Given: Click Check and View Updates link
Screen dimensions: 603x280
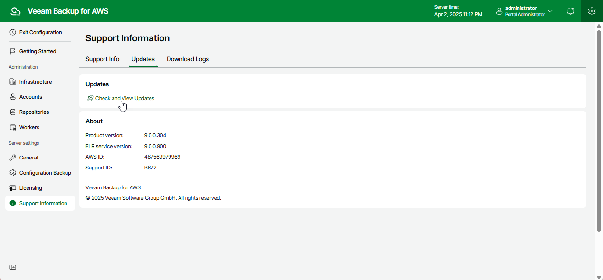Looking at the screenshot, I should coord(124,98).
